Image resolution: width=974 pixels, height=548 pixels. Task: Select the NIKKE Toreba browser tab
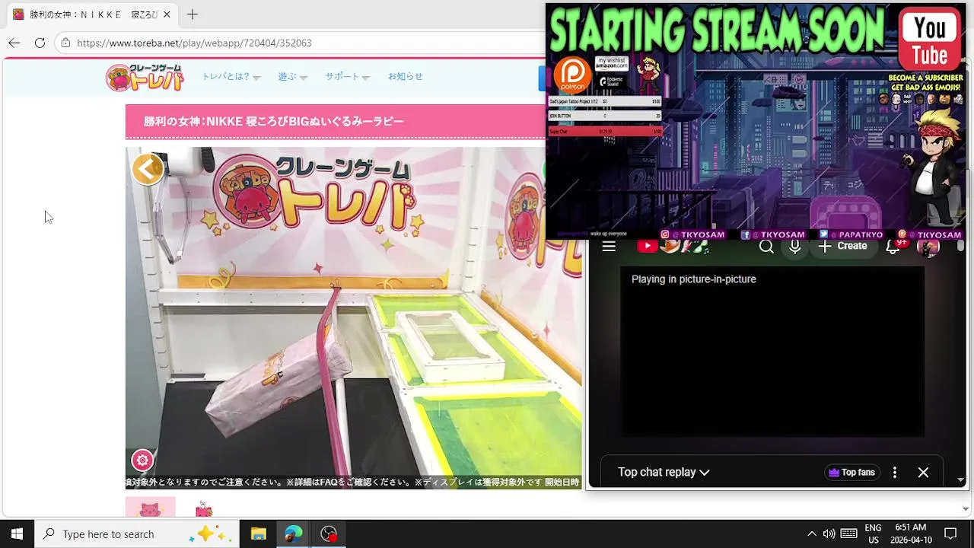[93, 14]
